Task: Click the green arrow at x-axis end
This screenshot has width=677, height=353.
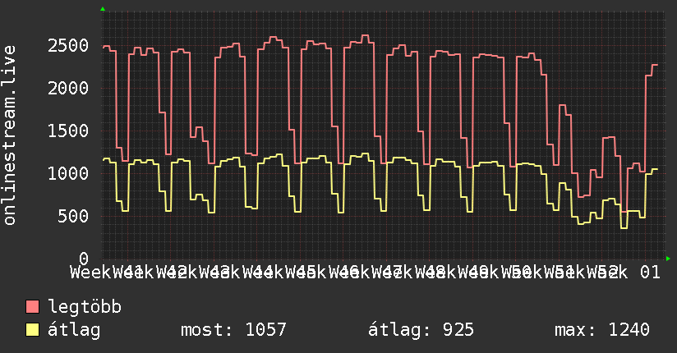Action: [668, 259]
